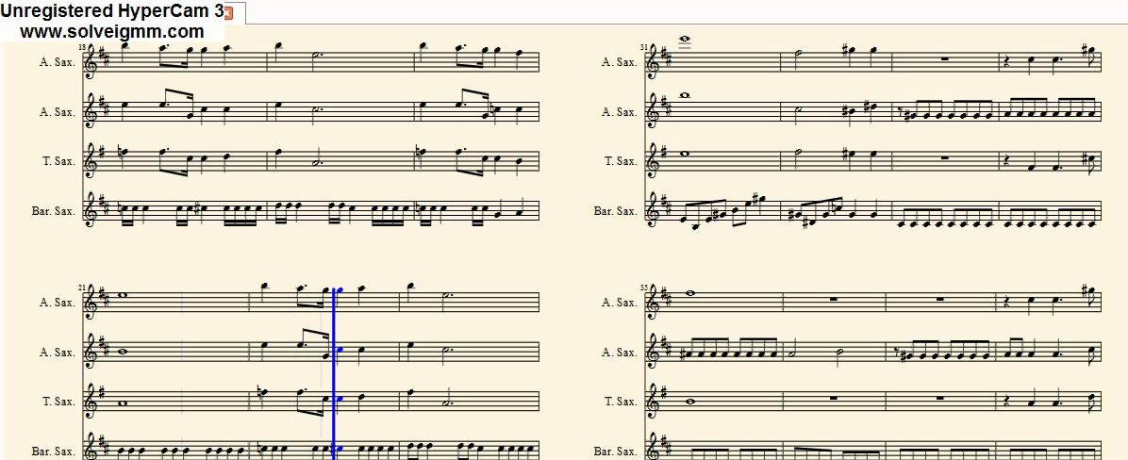Click the T. Sax. label beside measure 21
The height and width of the screenshot is (460, 1128).
pyautogui.click(x=58, y=402)
